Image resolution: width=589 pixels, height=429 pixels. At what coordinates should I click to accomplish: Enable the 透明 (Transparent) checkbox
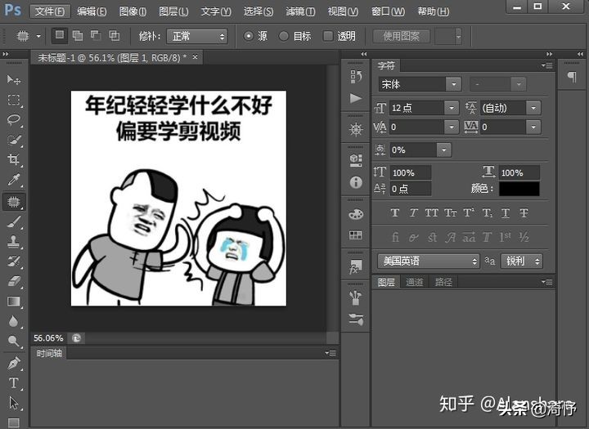click(328, 36)
